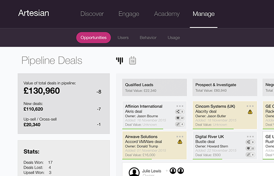
Task: Click the Artesian logo
Action: pos(34,13)
